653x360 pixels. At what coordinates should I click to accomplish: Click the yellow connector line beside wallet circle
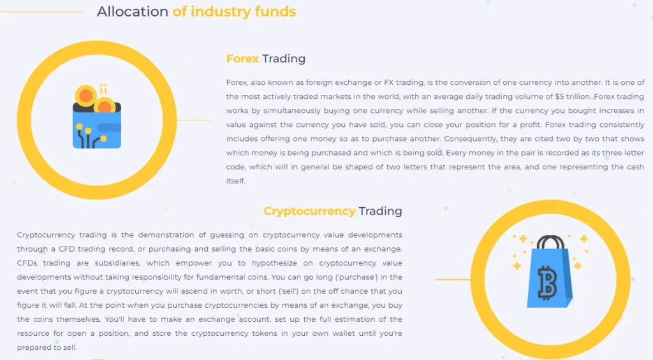pyautogui.click(x=194, y=120)
